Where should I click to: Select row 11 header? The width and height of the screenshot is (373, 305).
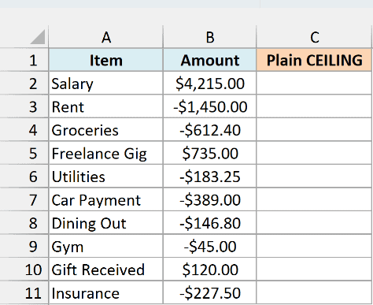[x=24, y=292]
